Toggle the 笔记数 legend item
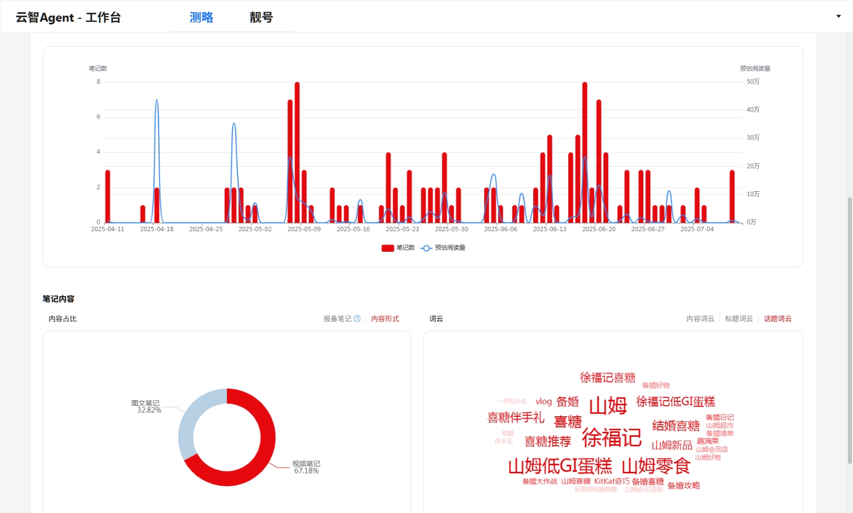Image resolution: width=853 pixels, height=513 pixels. 398,248
